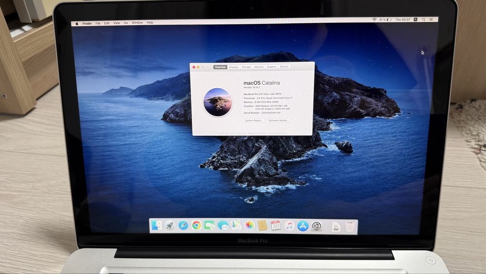Click the System Report button
This screenshot has height=274, width=486.
(x=254, y=120)
